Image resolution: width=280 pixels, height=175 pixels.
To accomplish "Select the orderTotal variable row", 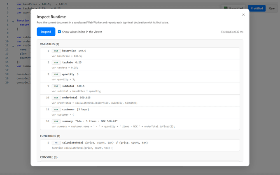I will coord(140,100).
